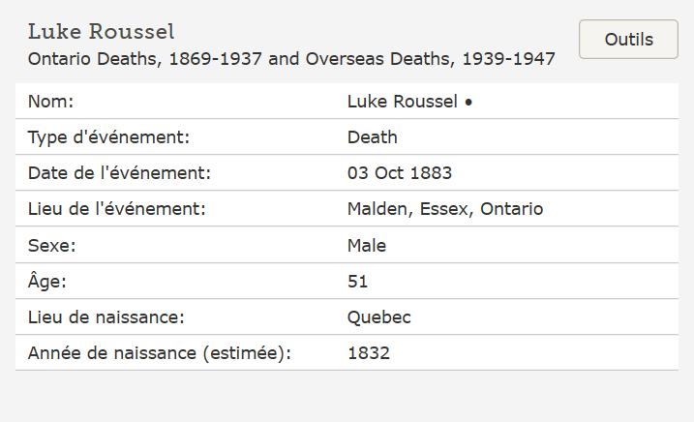
Task: Open the Ontario Deaths collection subtitle
Action: point(291,59)
